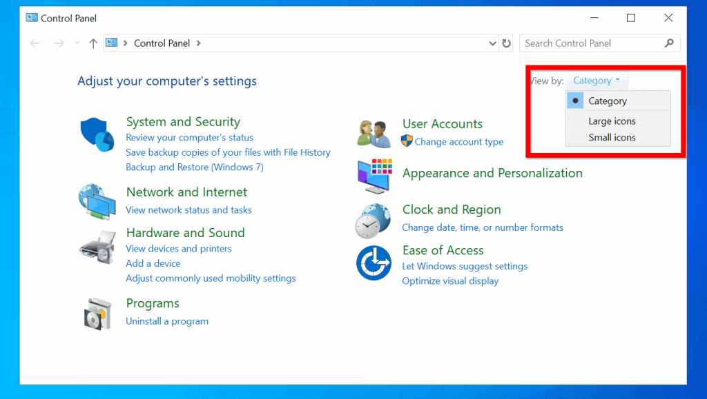Go forward with the right arrow button
Image resolution: width=707 pixels, height=399 pixels.
coord(59,43)
